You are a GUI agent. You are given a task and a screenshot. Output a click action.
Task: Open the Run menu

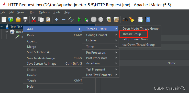[32, 12]
